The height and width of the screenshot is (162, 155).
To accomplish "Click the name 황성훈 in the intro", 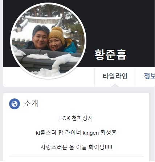I will [108, 133].
